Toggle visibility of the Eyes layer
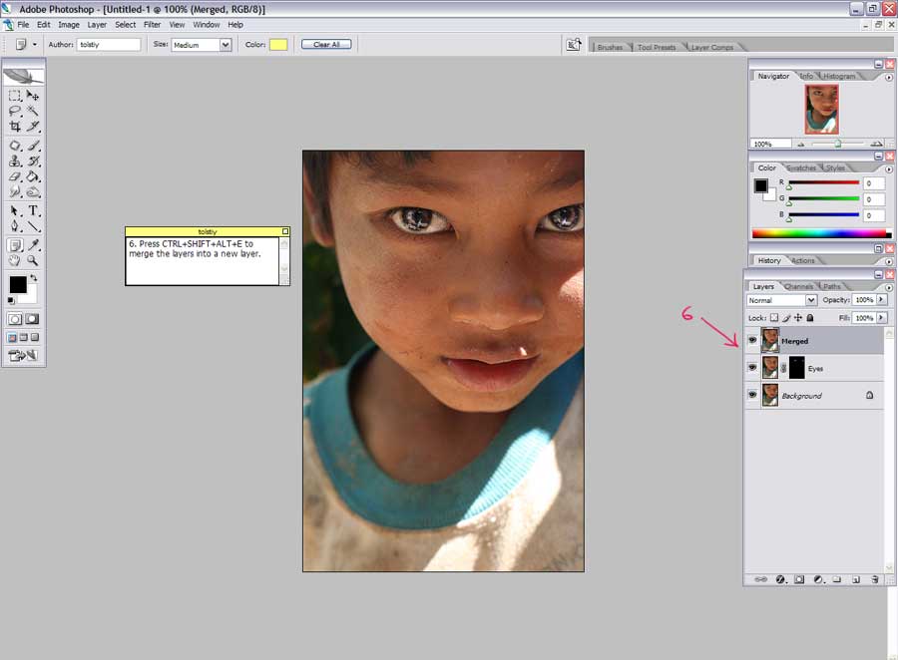 752,368
